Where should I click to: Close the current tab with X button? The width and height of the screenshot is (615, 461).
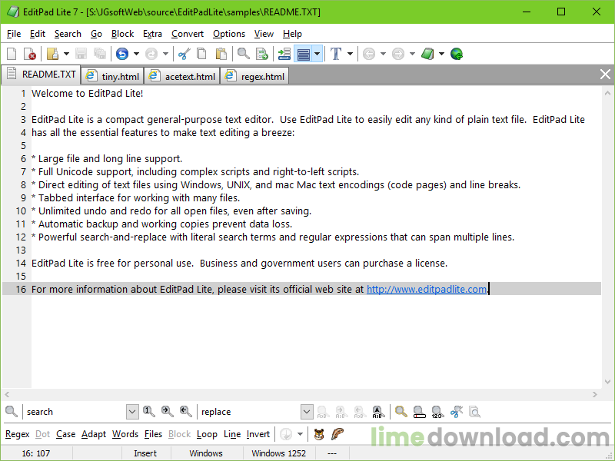coord(605,74)
